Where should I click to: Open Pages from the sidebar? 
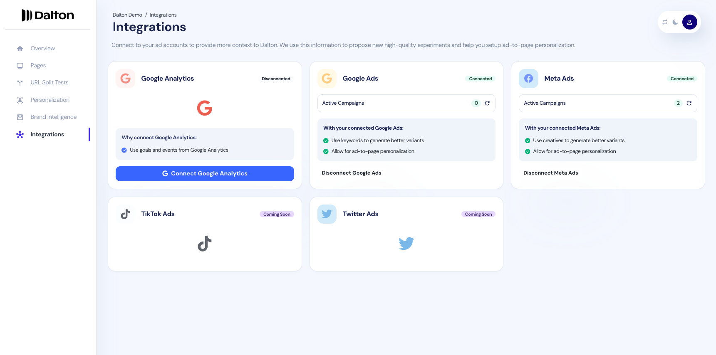pyautogui.click(x=38, y=65)
